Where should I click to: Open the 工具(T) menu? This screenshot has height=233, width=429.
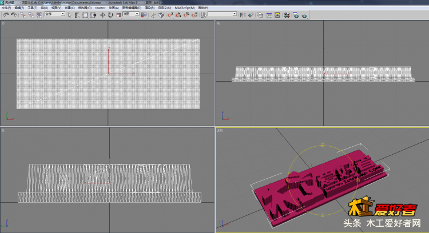pos(32,8)
